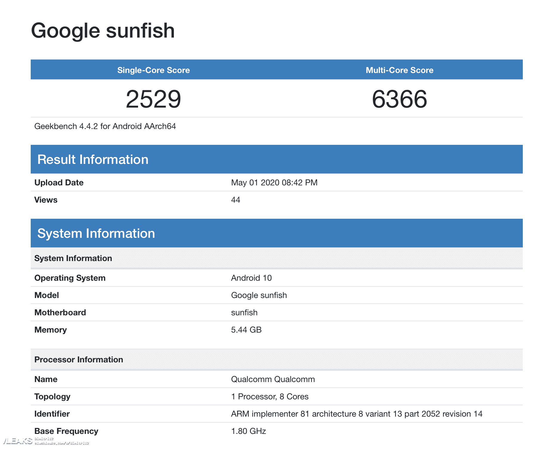Click the SlashLeaks watermark logo

pos(17,441)
